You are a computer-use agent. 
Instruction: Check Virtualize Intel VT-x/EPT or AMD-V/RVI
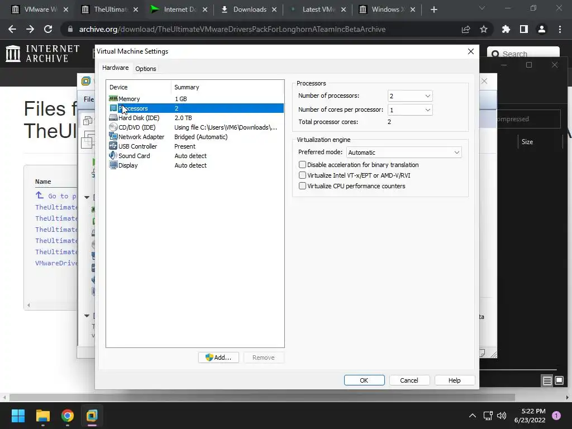click(x=302, y=175)
